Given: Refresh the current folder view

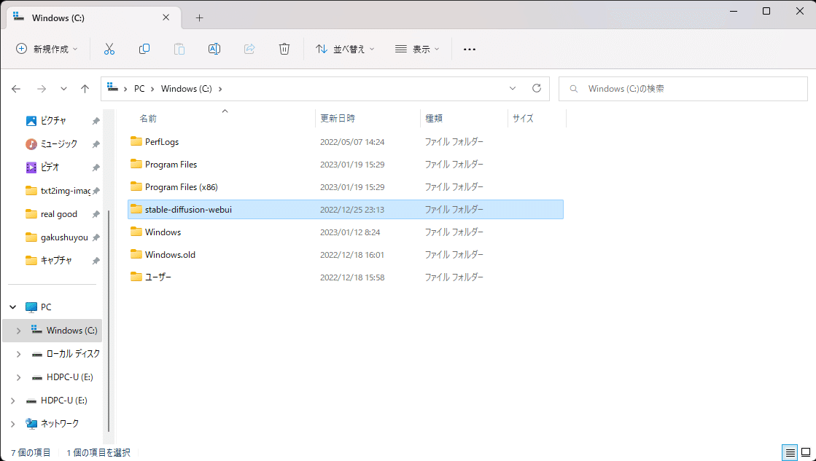Looking at the screenshot, I should [x=537, y=88].
